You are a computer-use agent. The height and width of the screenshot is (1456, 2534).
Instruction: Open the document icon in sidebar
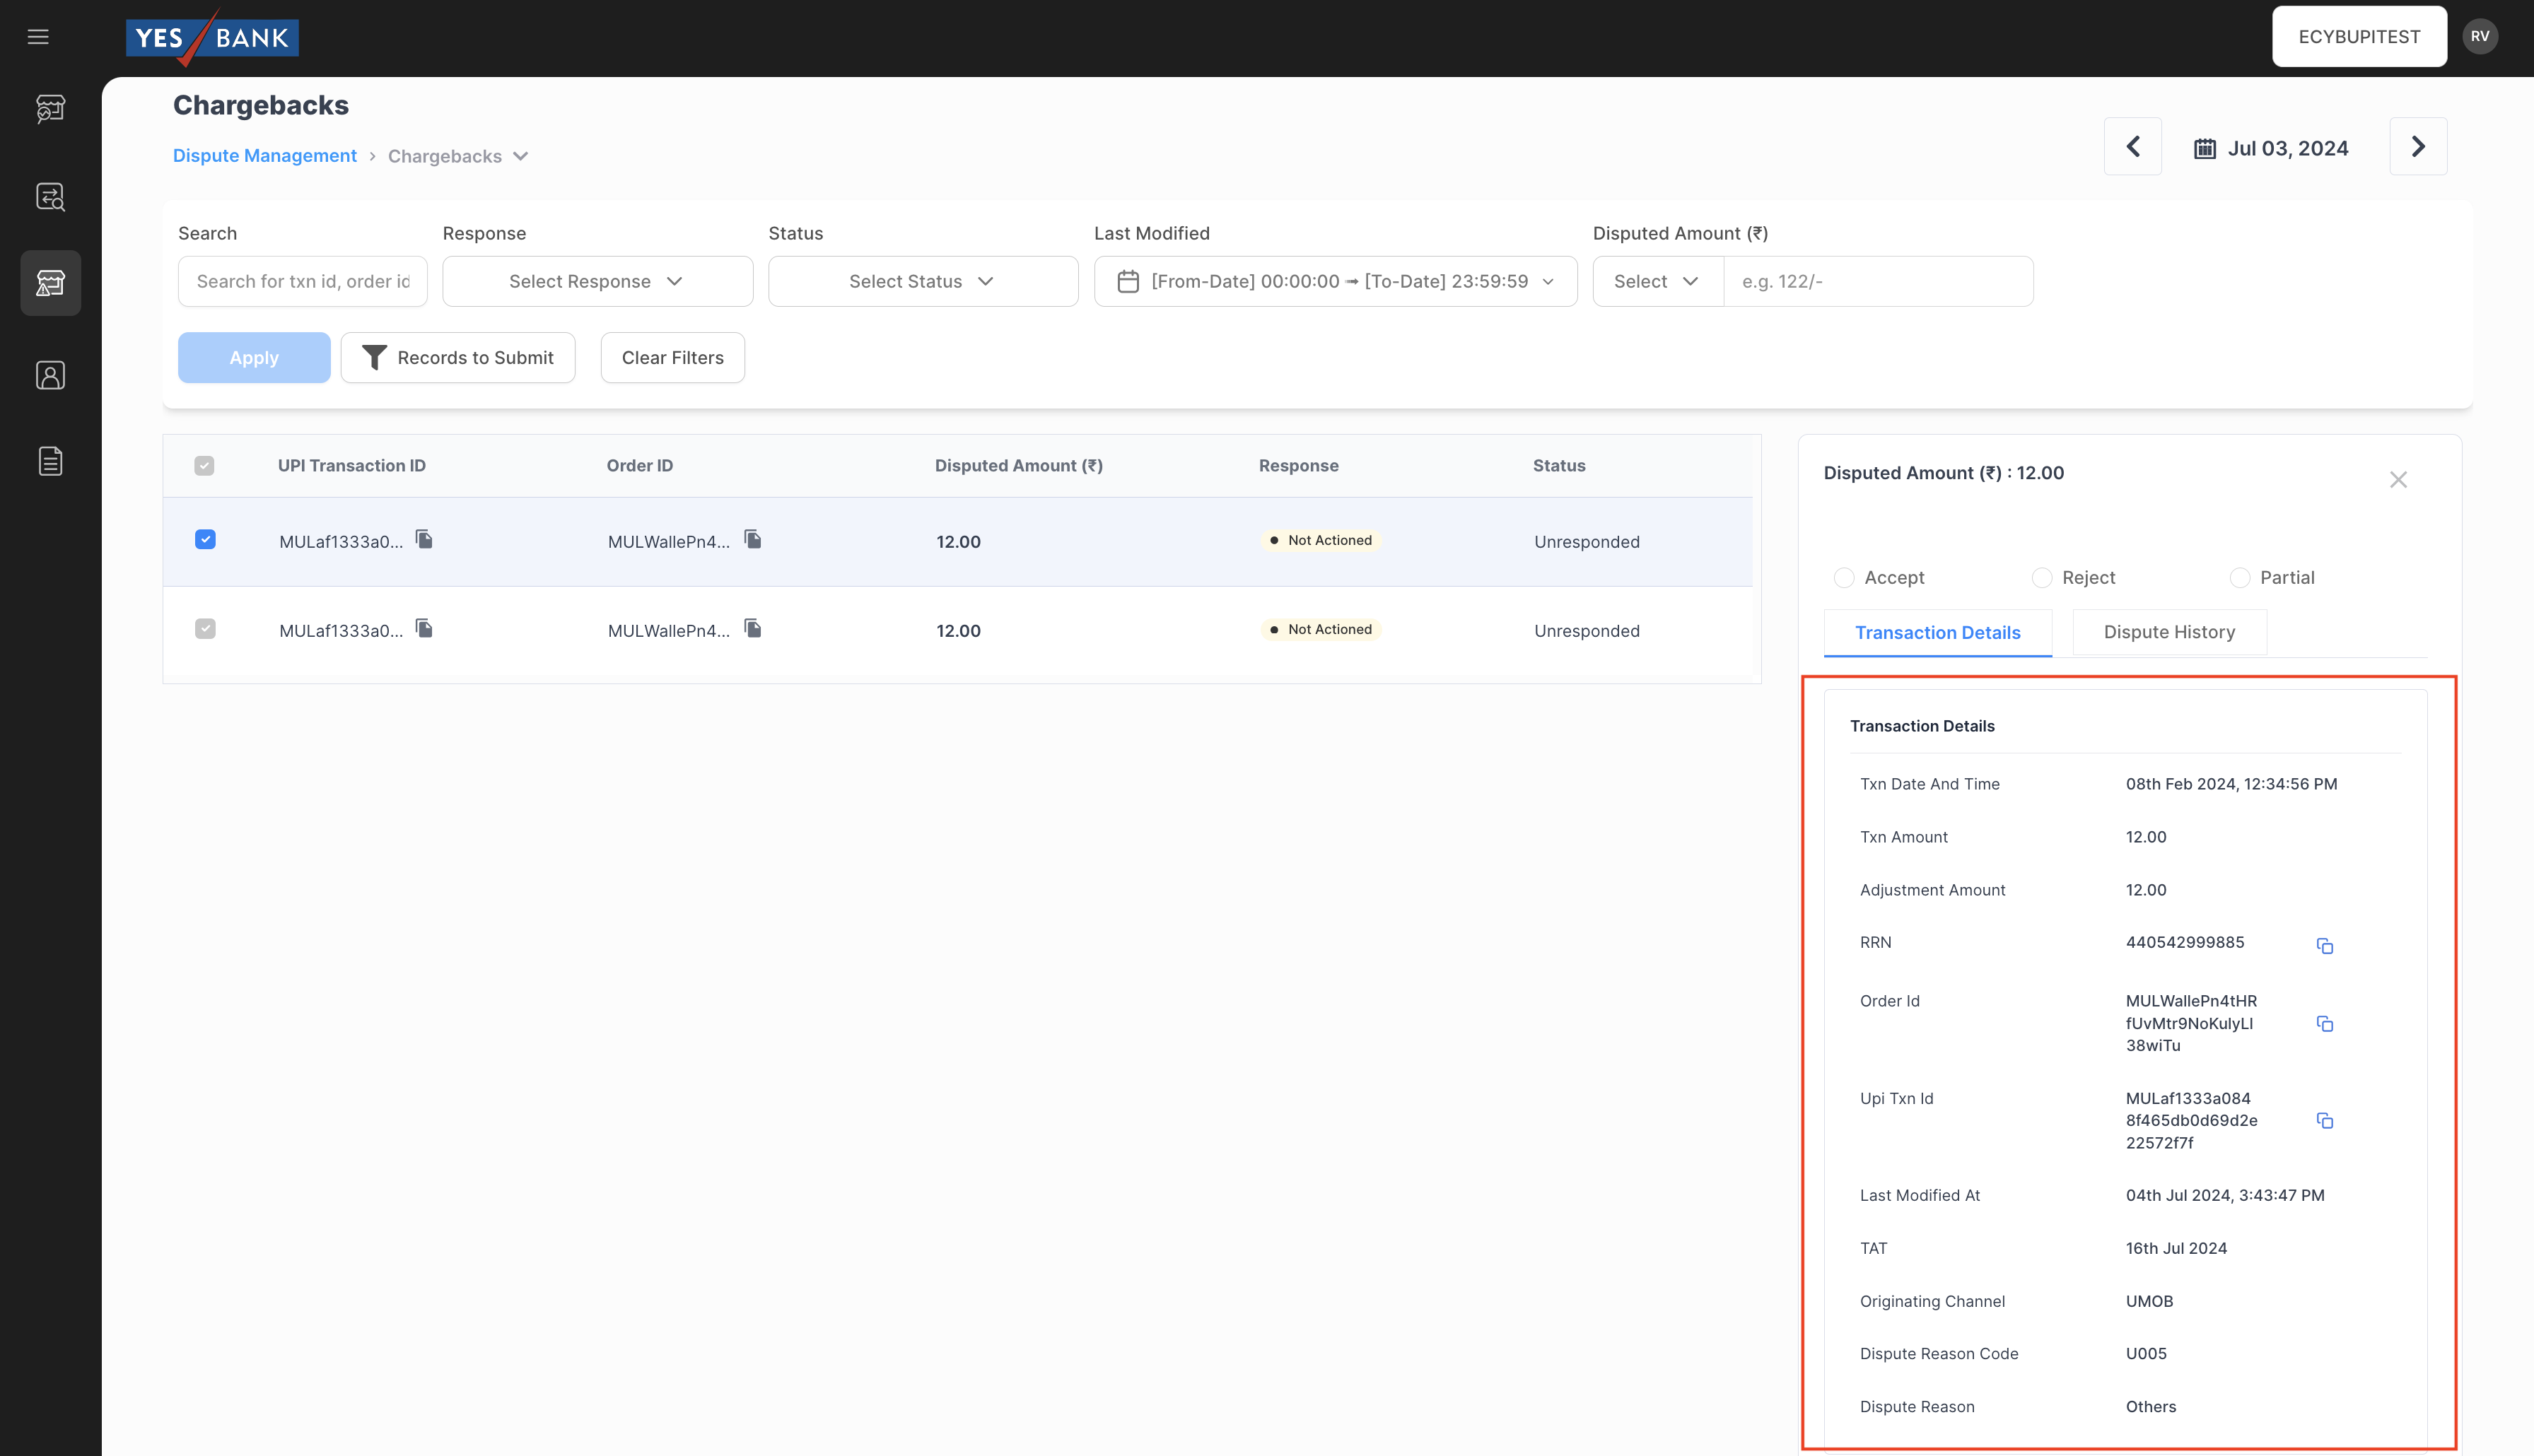coord(50,461)
